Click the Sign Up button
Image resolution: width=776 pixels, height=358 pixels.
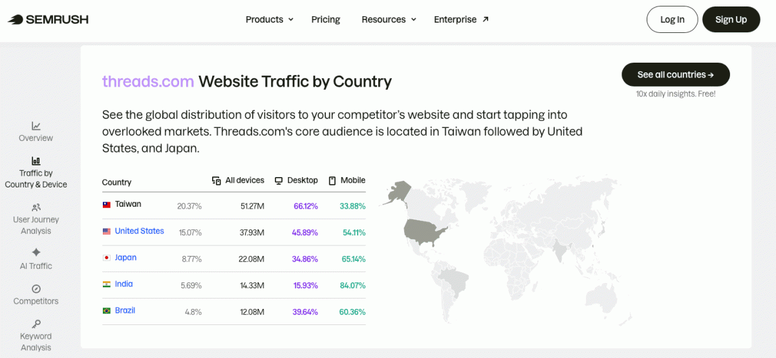(731, 19)
